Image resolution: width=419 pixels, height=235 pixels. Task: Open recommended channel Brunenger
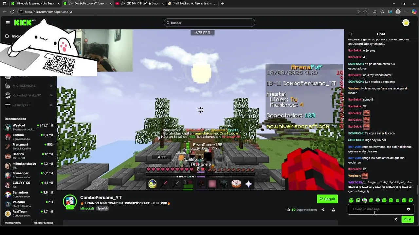[x=29, y=175]
